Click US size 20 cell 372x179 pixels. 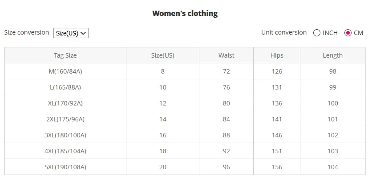point(162,167)
